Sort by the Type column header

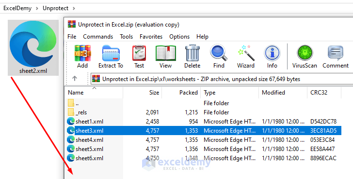(230, 93)
